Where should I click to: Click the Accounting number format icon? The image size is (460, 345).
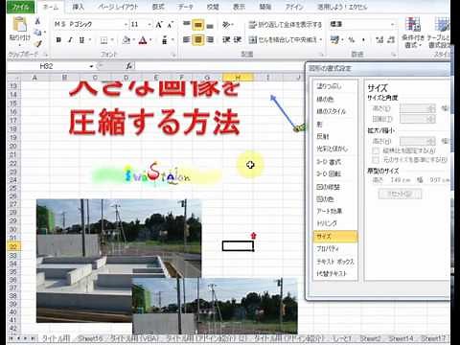coord(334,40)
